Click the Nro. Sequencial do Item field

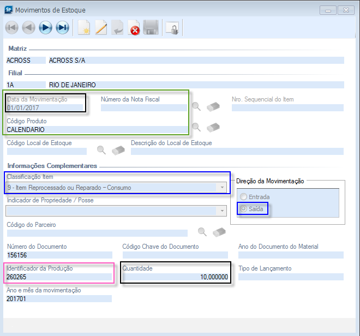pyautogui.click(x=287, y=107)
